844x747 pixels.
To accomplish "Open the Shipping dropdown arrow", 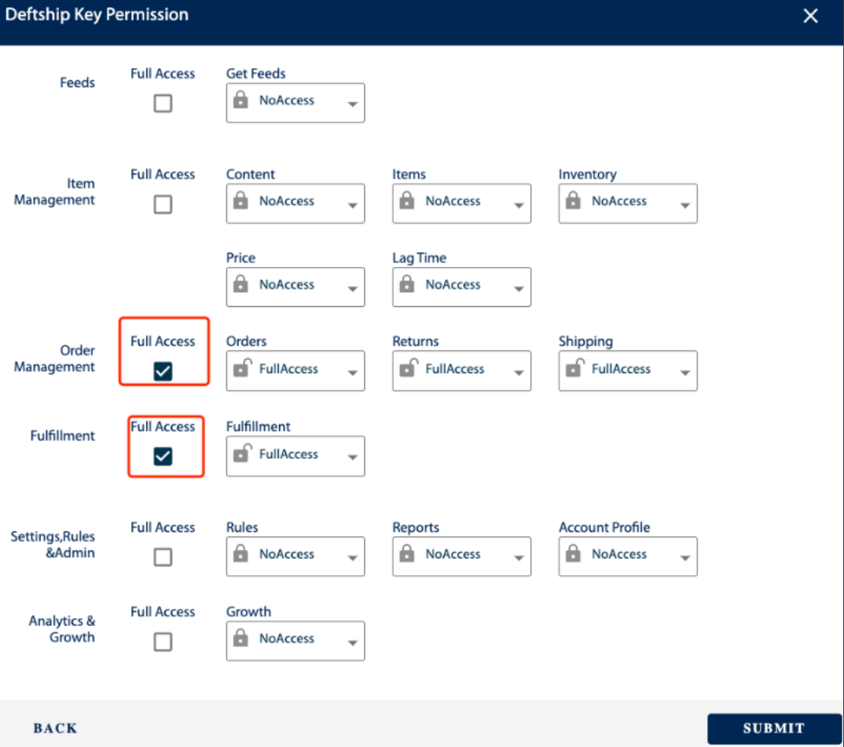I will tap(685, 372).
